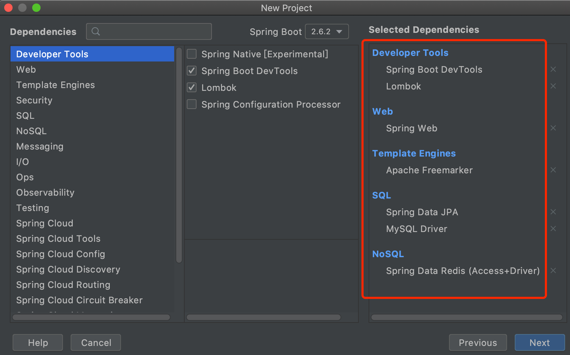The height and width of the screenshot is (355, 570).
Task: Click SQL heading in selected panel
Action: (x=382, y=195)
